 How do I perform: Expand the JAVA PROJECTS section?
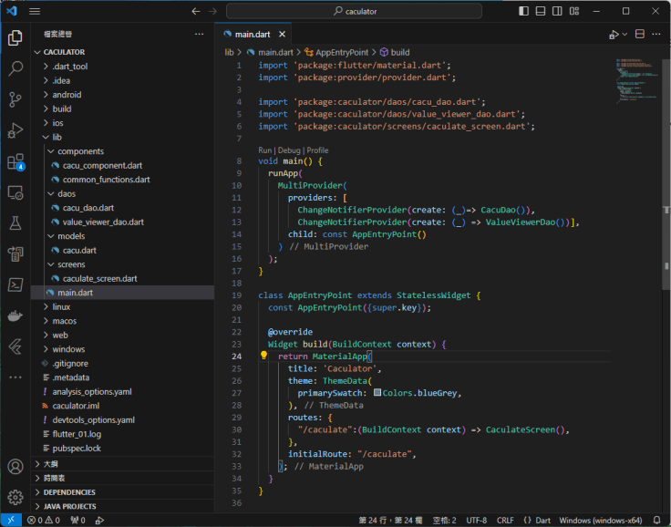(69, 506)
